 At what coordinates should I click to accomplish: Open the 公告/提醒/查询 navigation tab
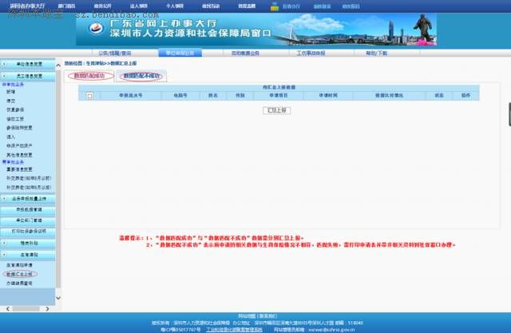[114, 52]
